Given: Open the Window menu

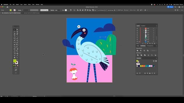Looking at the screenshot, I should (x=37, y=5).
